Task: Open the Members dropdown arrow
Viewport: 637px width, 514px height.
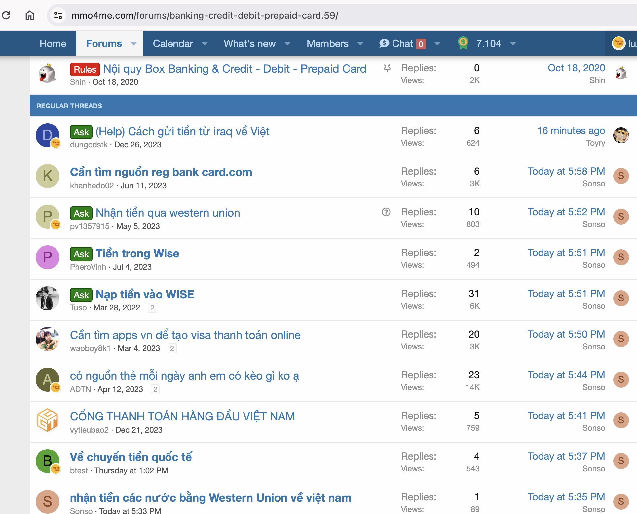Action: [360, 43]
